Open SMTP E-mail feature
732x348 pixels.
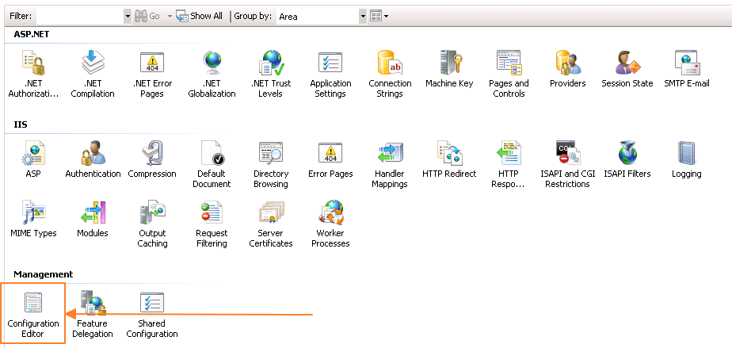pyautogui.click(x=686, y=69)
